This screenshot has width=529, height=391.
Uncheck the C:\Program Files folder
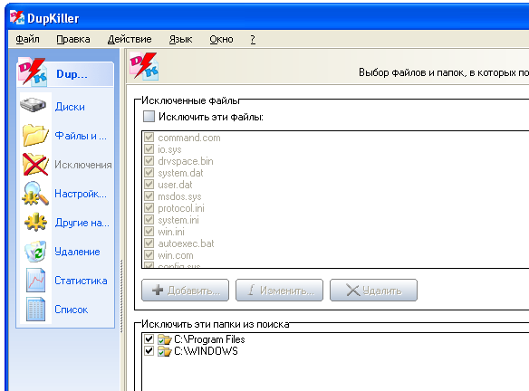(x=149, y=339)
